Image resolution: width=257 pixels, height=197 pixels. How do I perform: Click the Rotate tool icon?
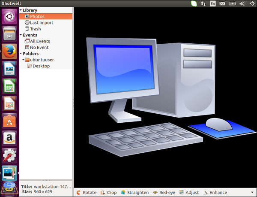coord(78,193)
